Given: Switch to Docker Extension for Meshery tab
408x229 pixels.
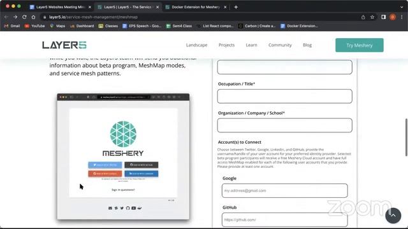Looking at the screenshot, I should [196, 7].
